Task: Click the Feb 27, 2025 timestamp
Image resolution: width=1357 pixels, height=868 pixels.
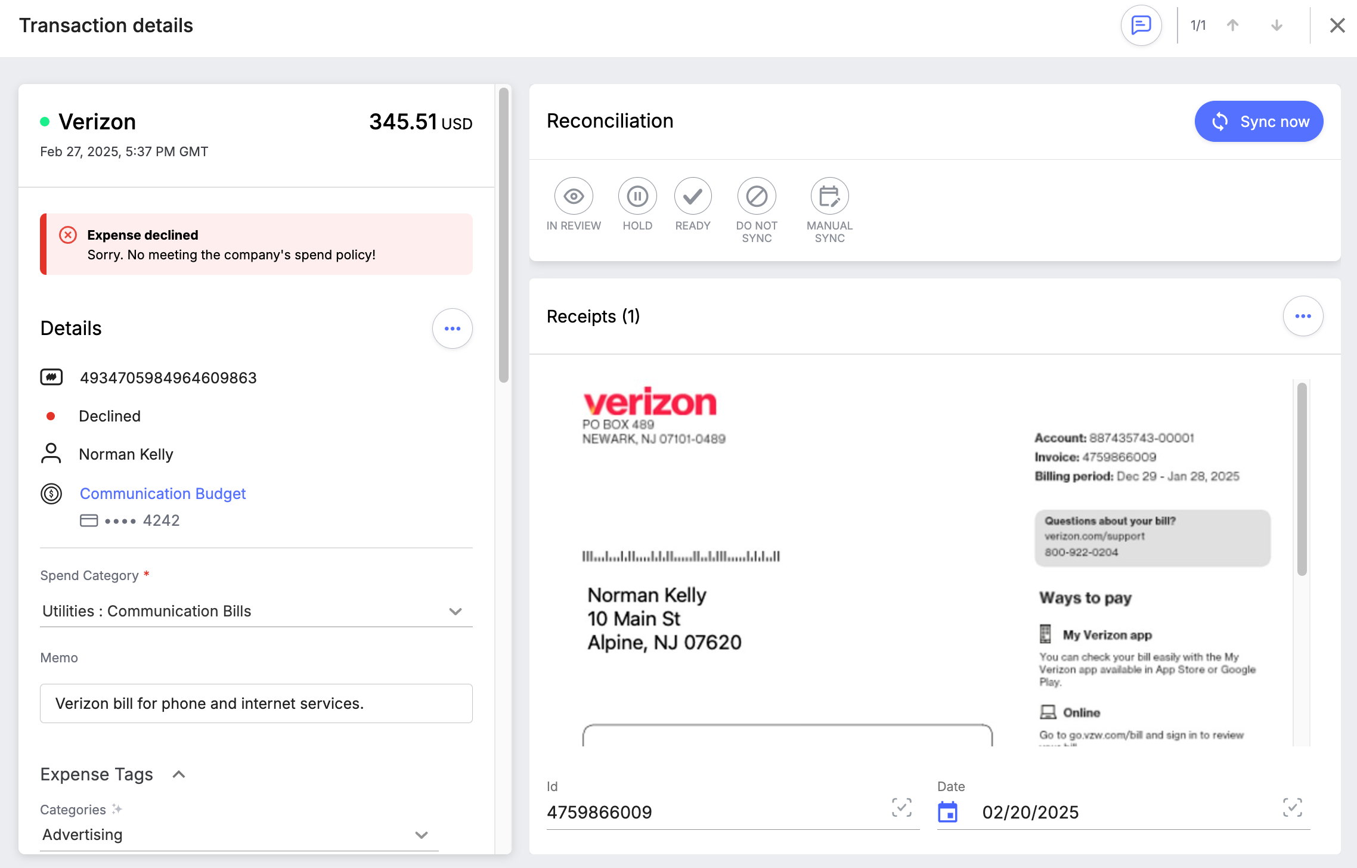Action: 124,151
